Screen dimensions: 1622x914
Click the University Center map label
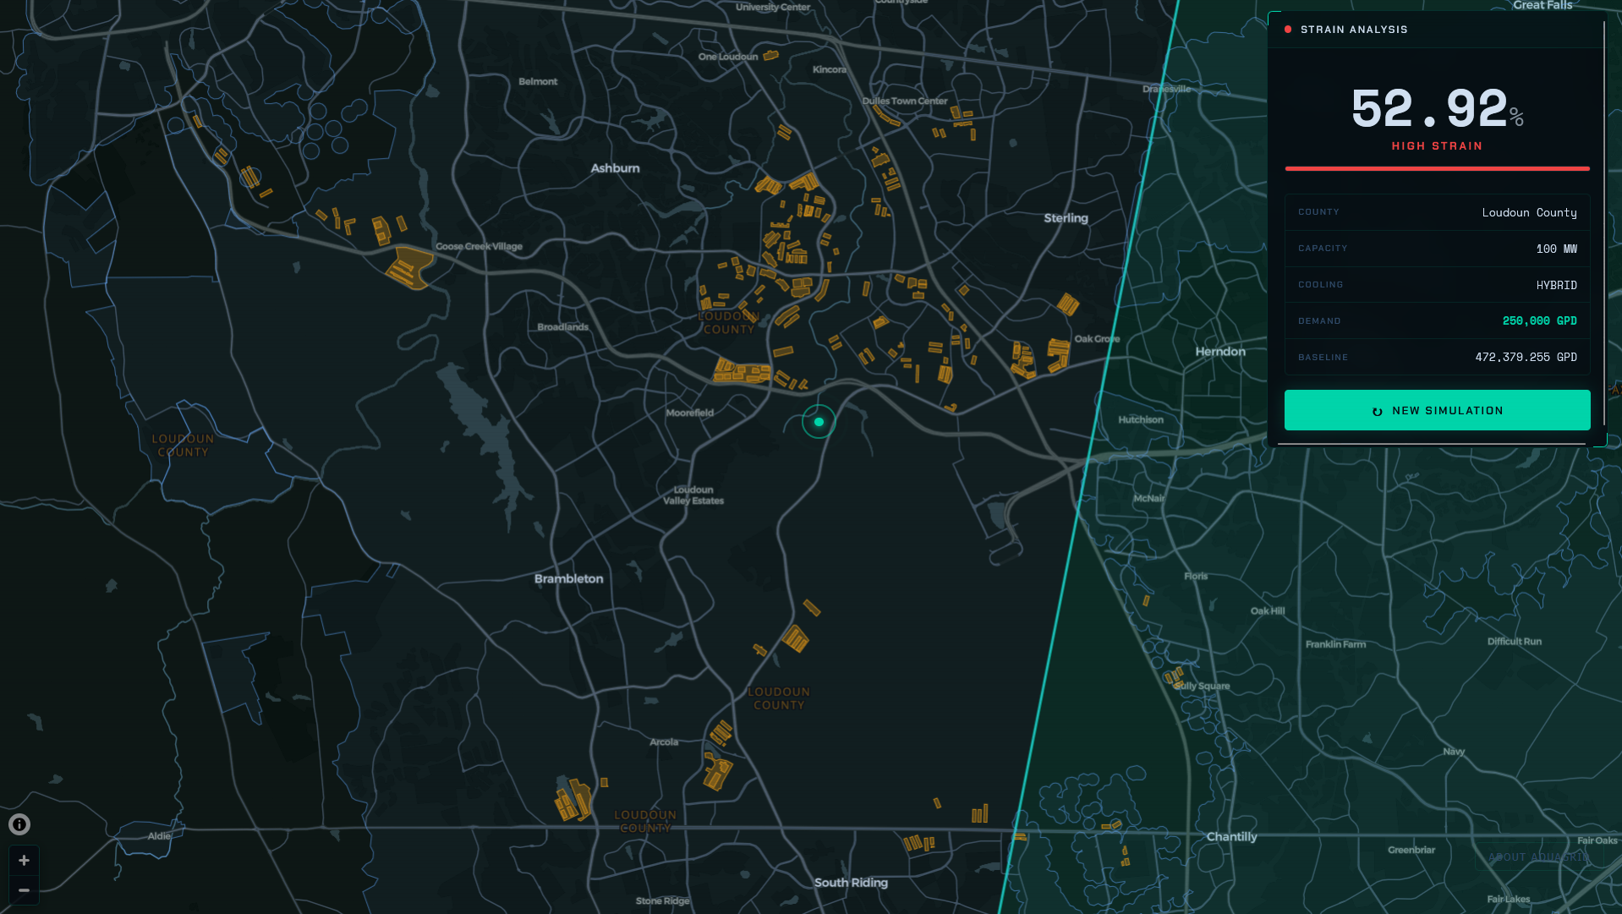coord(773,8)
